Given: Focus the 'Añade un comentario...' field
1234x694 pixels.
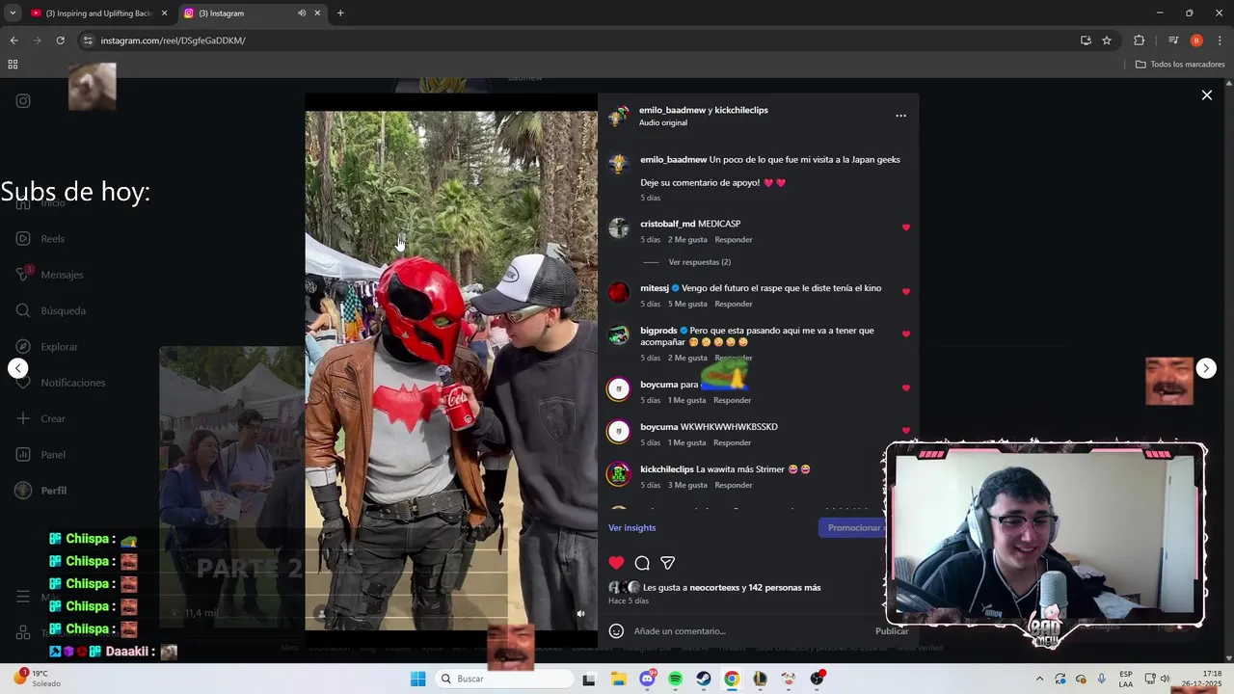Looking at the screenshot, I should 752,631.
